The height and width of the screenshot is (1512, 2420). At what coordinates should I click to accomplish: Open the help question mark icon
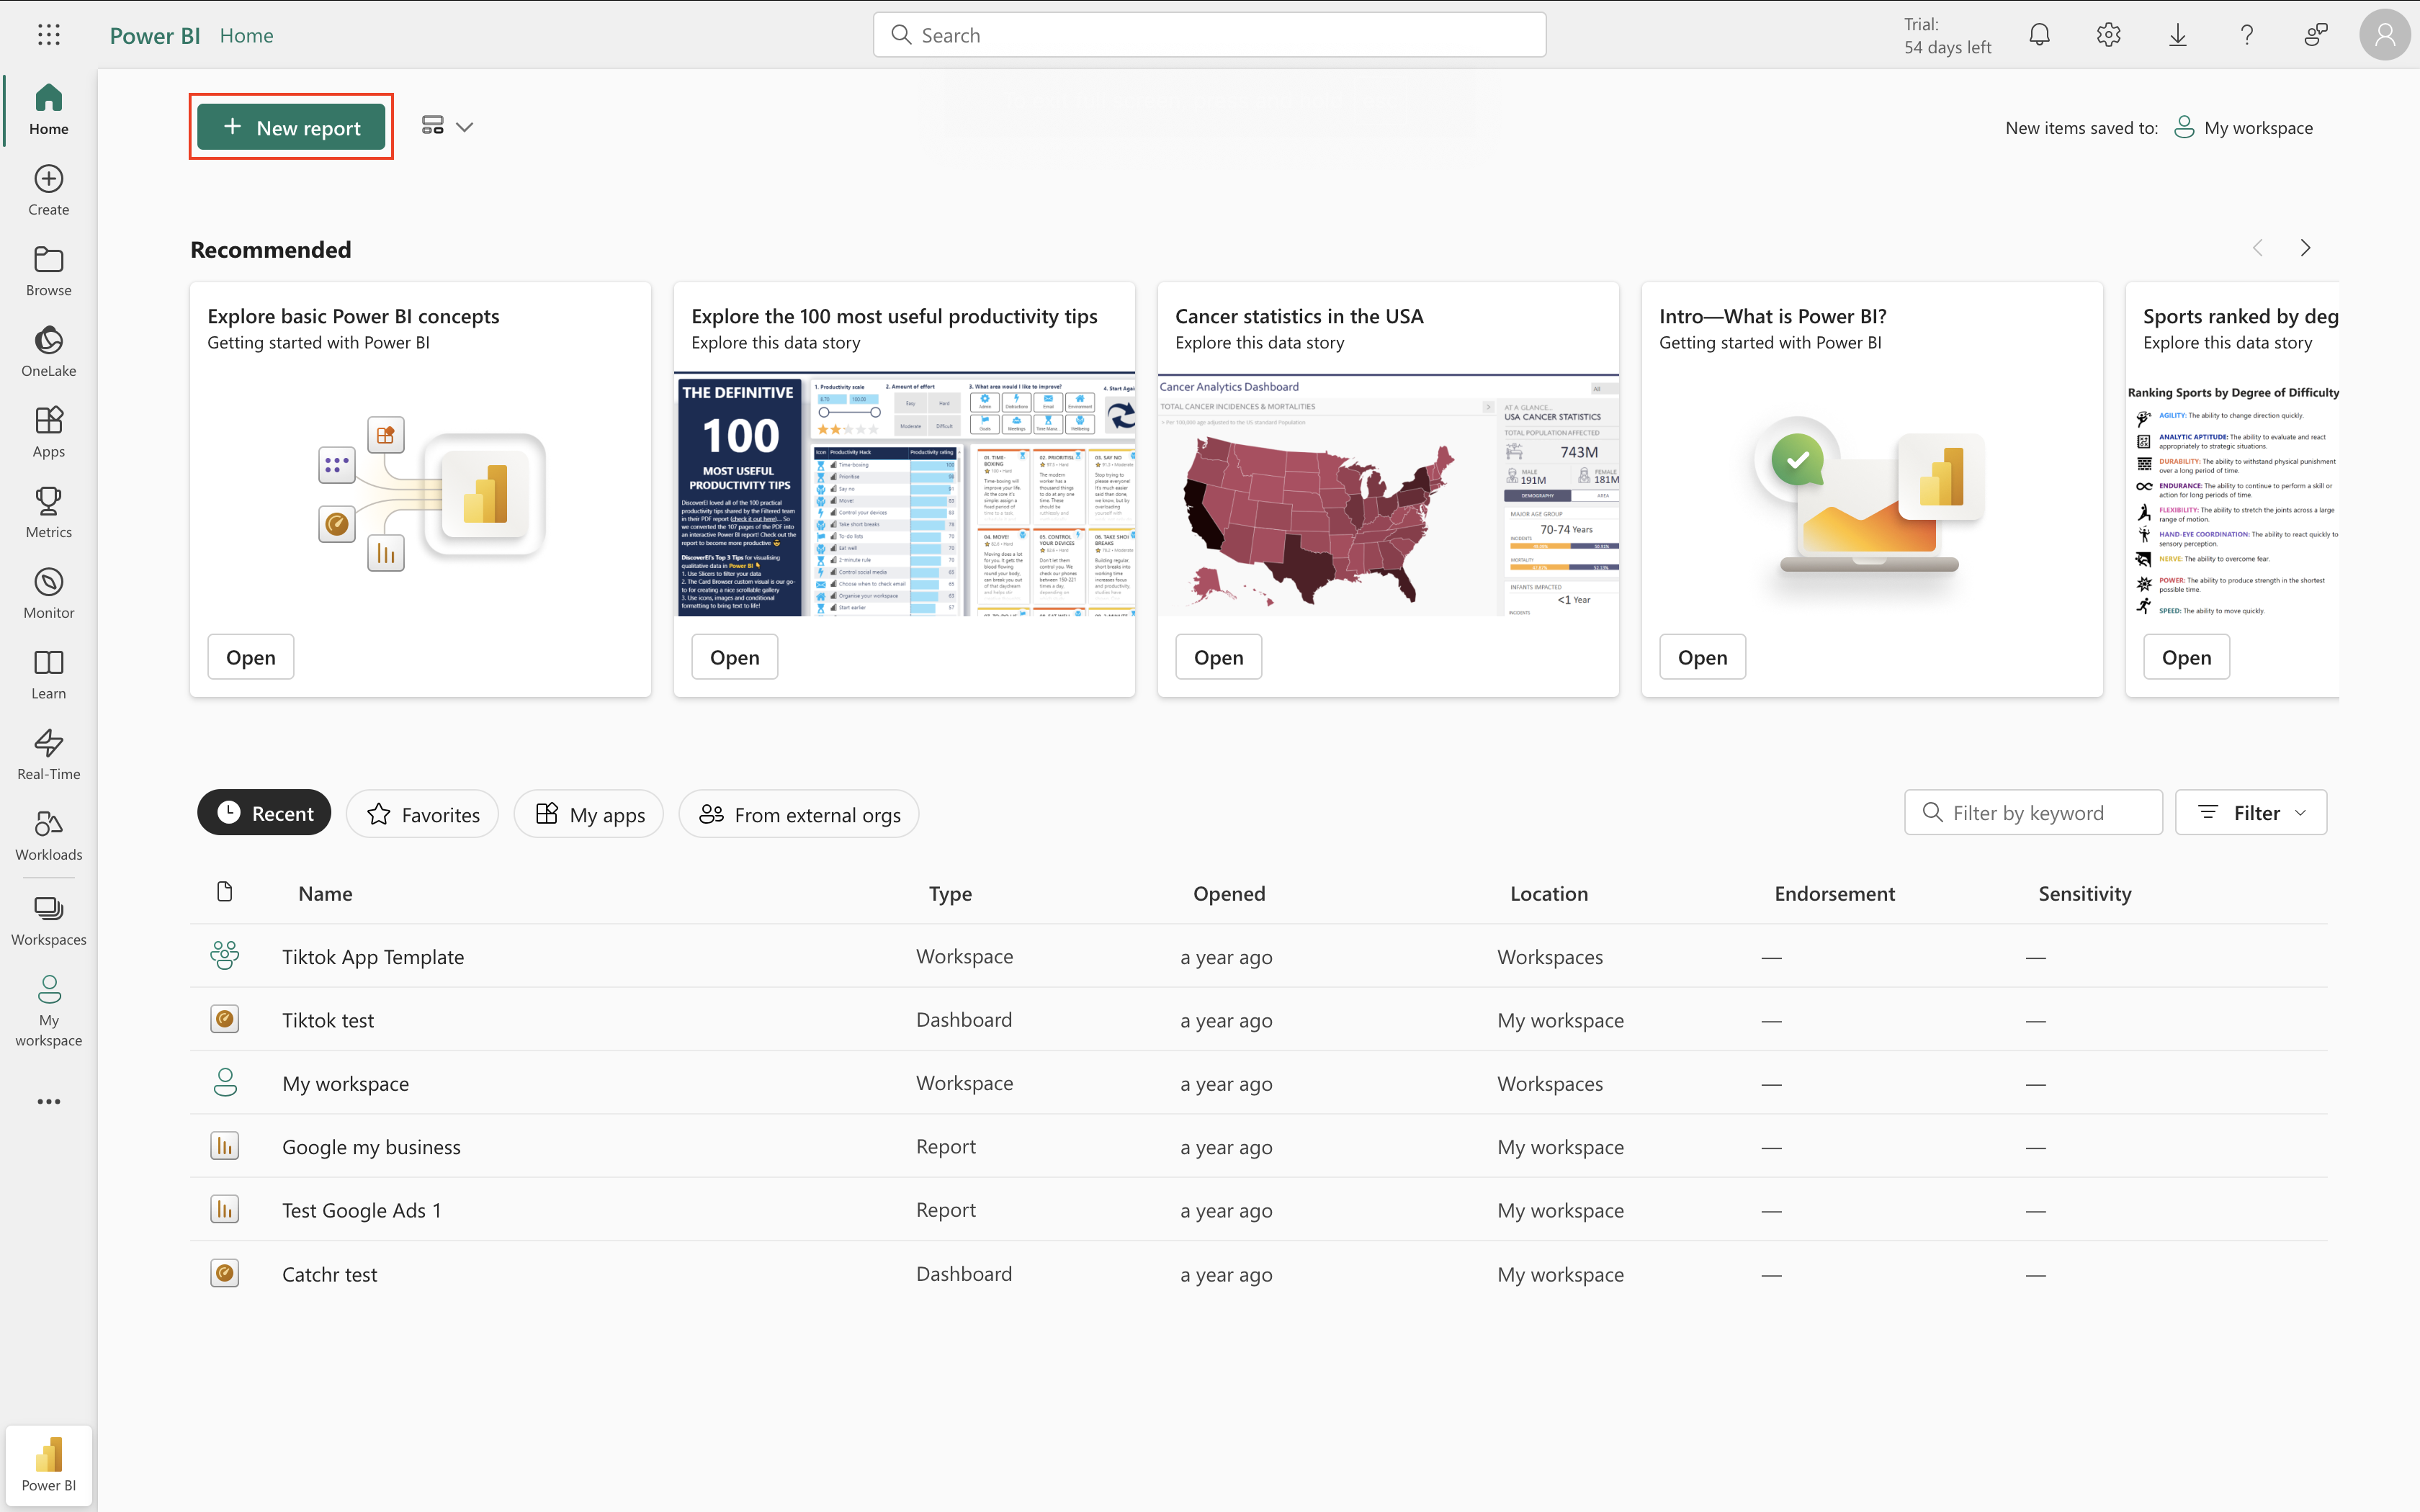[x=2246, y=35]
